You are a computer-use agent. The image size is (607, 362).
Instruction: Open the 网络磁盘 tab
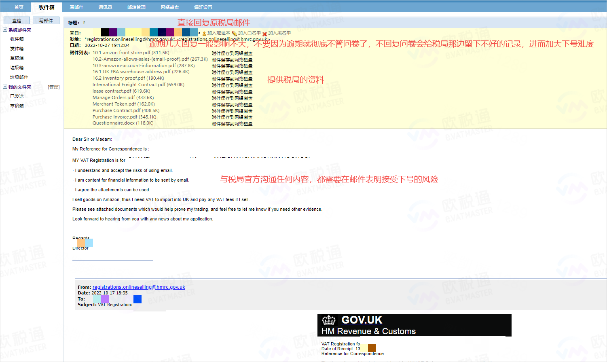point(170,7)
